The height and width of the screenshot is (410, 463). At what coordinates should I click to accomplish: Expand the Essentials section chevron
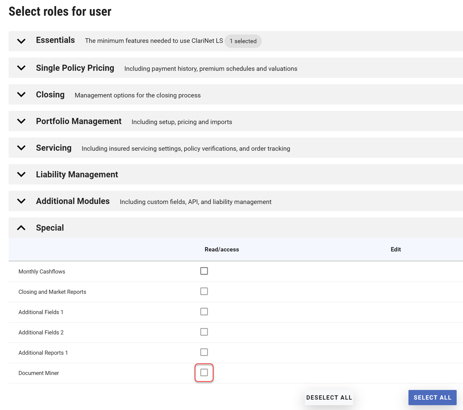tap(21, 41)
